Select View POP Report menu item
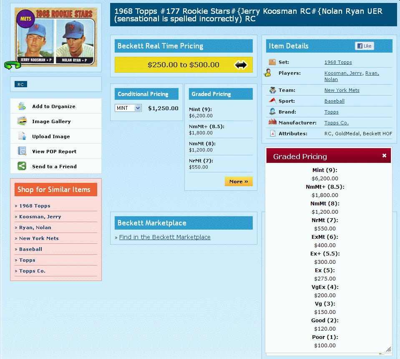The width and height of the screenshot is (400, 359). [x=56, y=152]
